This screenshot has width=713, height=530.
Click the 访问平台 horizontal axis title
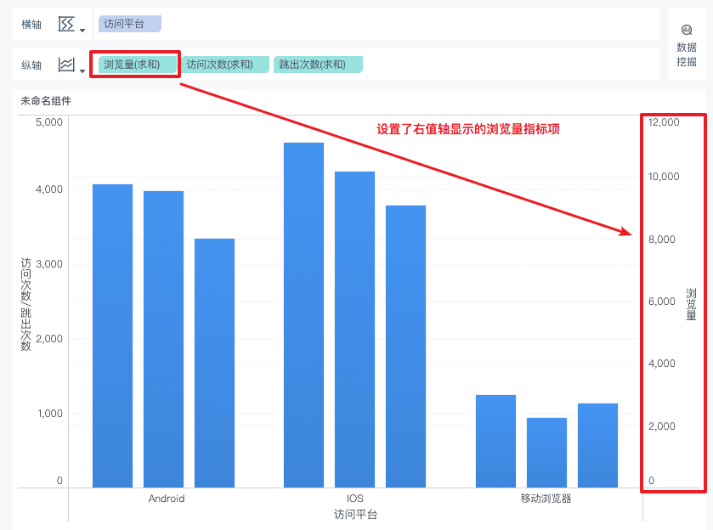tap(355, 514)
